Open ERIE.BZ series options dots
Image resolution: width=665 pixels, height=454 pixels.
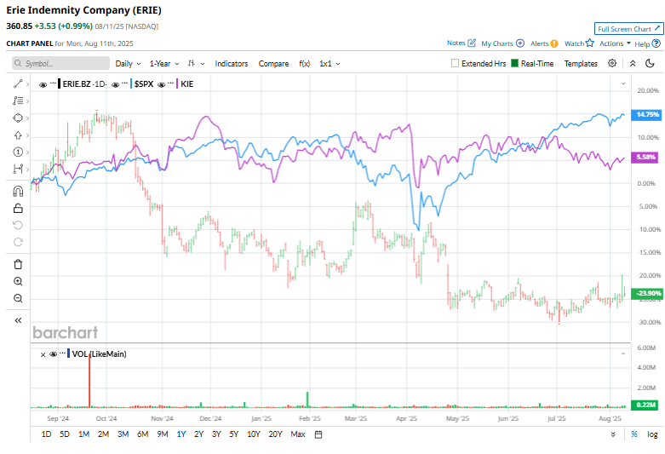pos(53,83)
